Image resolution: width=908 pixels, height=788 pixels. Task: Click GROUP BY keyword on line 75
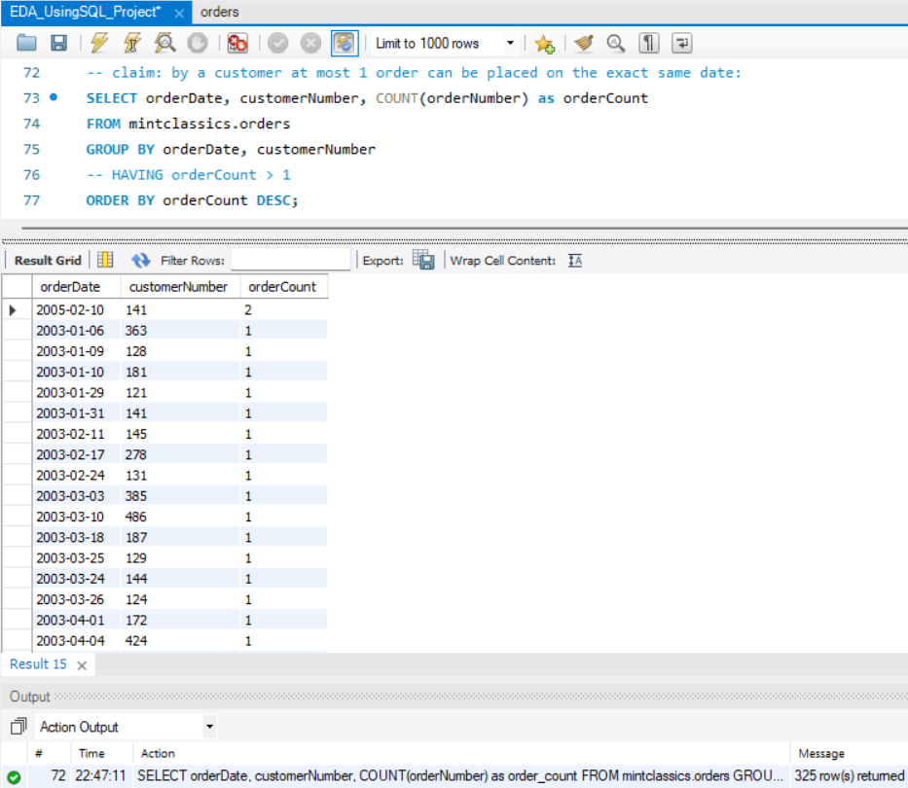pos(120,150)
